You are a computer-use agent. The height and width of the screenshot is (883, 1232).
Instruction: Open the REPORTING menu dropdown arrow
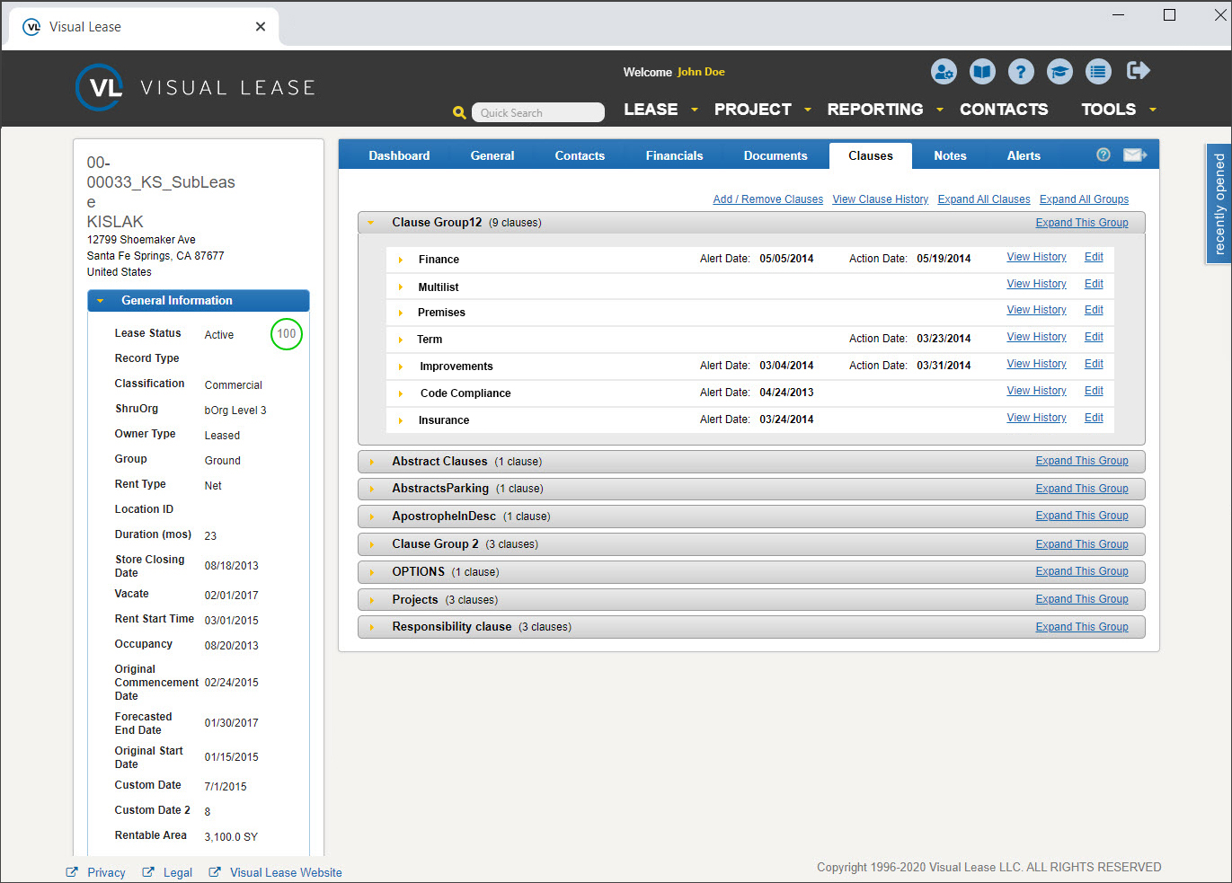[x=940, y=110]
